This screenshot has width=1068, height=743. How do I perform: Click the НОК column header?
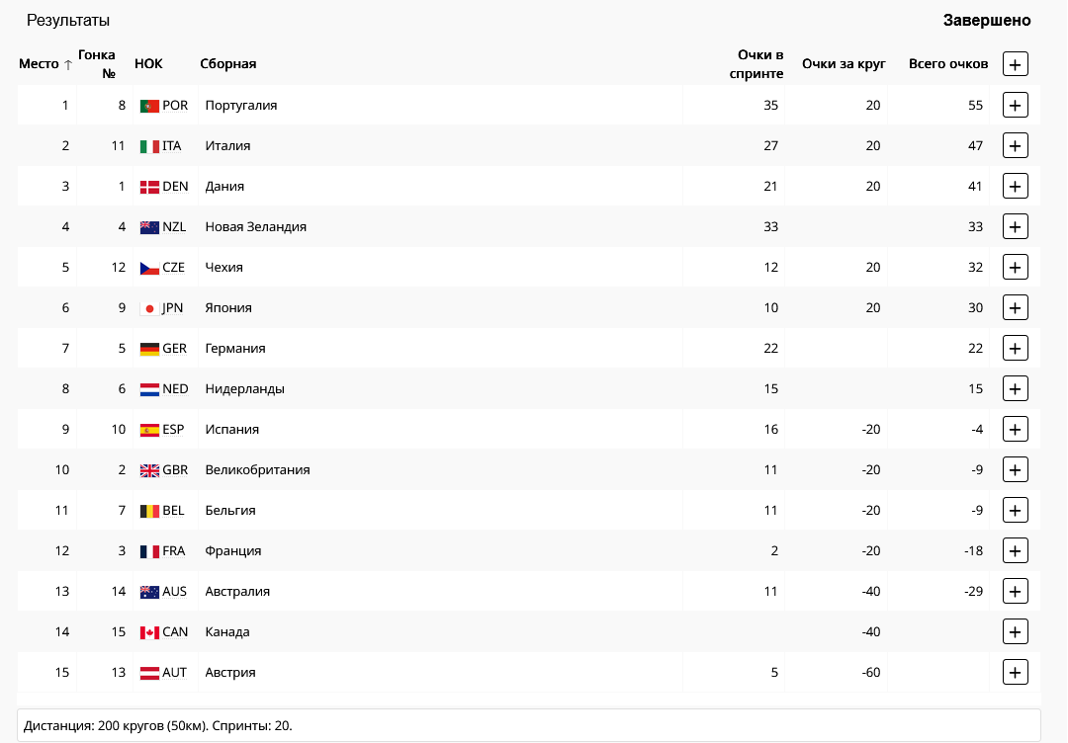click(148, 64)
